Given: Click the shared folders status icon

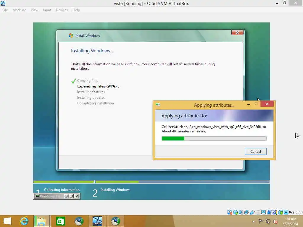Looking at the screenshot, I should click(258, 212).
